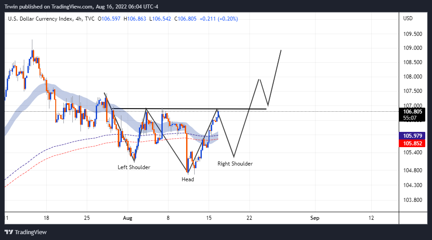Click the 109.500 price axis label
The width and height of the screenshot is (432, 240).
point(413,34)
